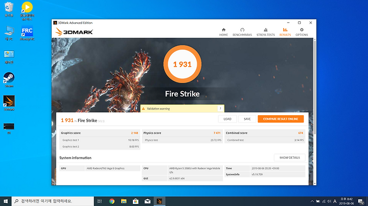
Task: Click the Graphics test 2 row
Action: pos(100,146)
